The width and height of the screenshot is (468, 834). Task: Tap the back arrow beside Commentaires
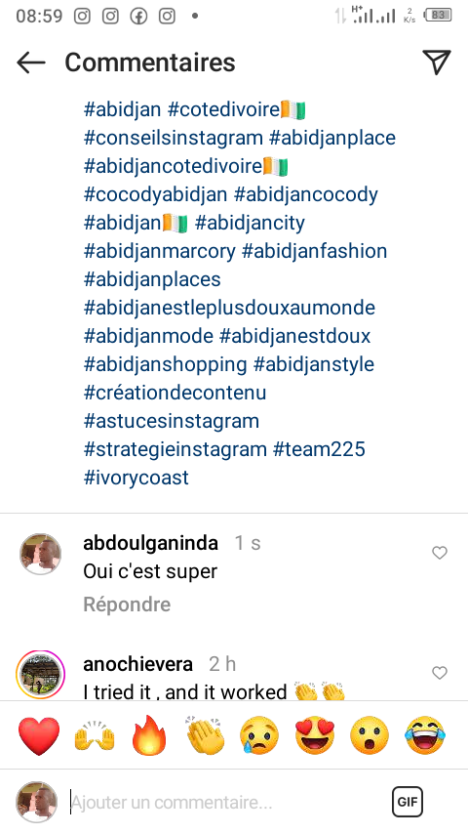point(31,63)
